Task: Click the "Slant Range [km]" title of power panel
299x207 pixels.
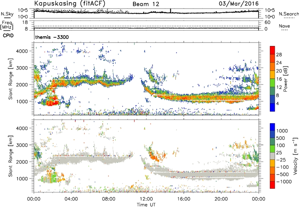Action: tap(10, 79)
